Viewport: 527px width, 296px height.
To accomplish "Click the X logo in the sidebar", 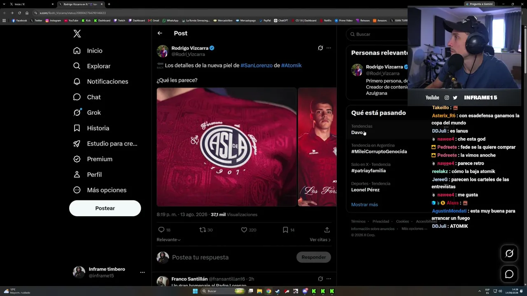I will pos(77,34).
